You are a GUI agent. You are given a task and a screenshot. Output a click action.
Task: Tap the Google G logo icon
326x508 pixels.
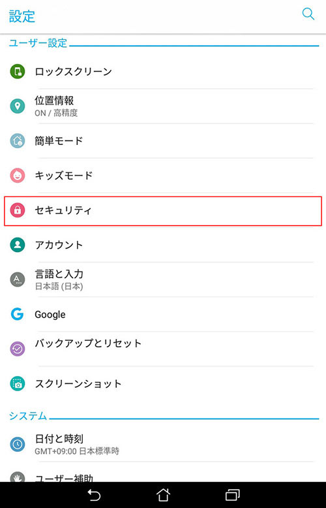point(18,314)
